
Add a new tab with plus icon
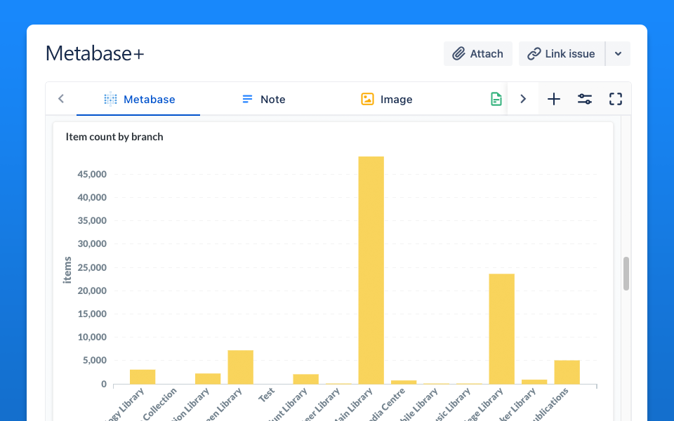coord(554,99)
